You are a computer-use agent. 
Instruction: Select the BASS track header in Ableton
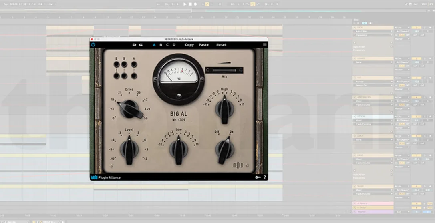click(x=373, y=155)
